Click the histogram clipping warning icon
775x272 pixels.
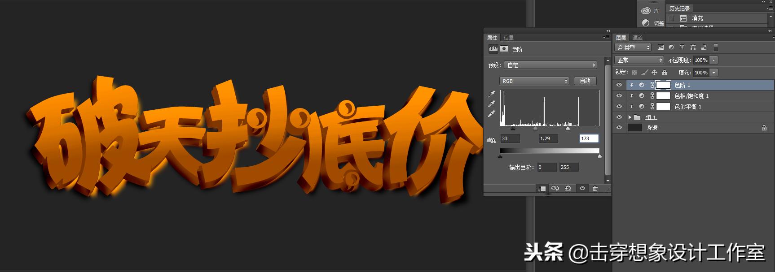click(491, 139)
